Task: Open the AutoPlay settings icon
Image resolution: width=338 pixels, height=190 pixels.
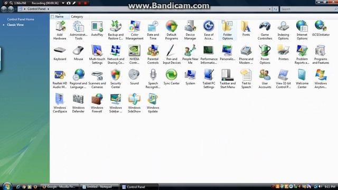Action: click(97, 29)
